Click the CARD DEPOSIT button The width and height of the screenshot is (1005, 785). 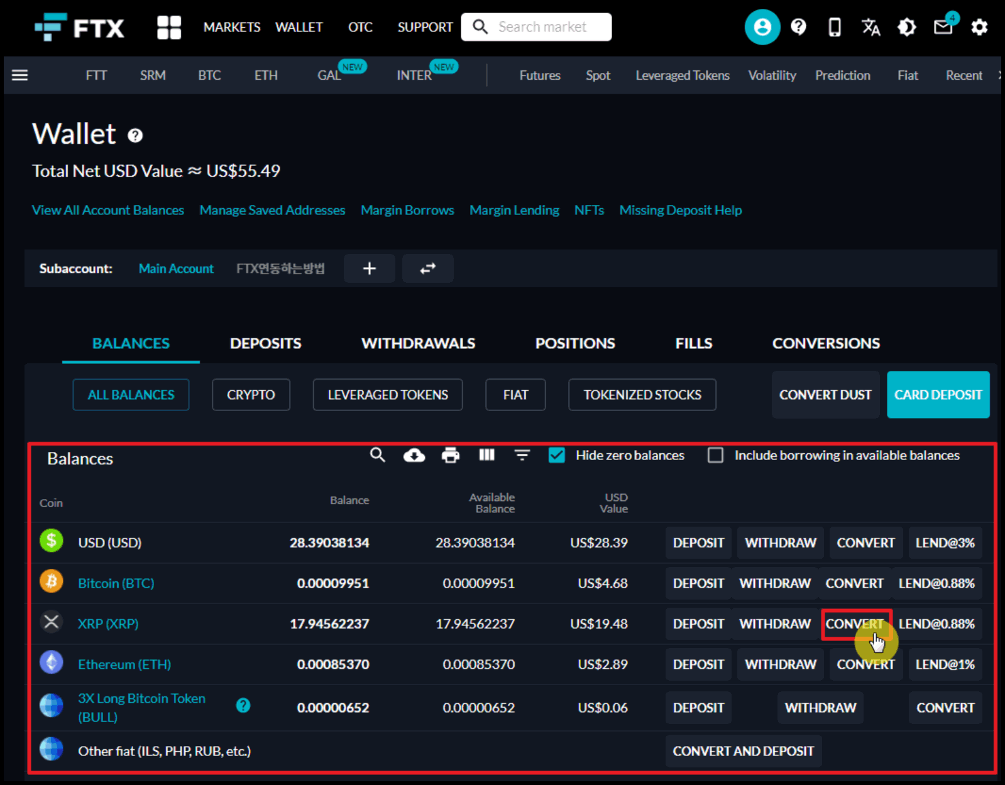(x=938, y=395)
